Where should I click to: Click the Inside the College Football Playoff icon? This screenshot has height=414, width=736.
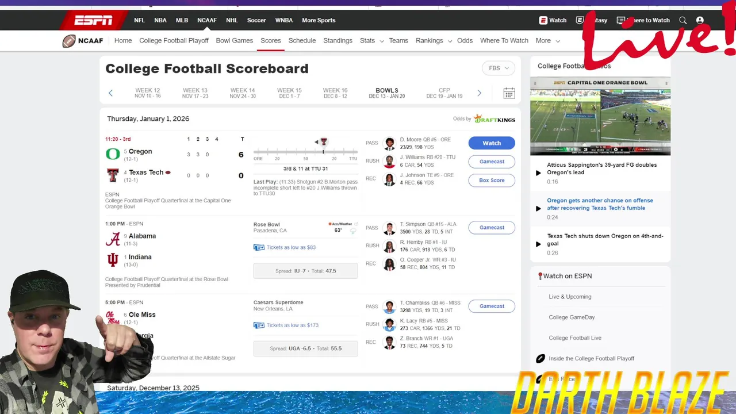(540, 358)
